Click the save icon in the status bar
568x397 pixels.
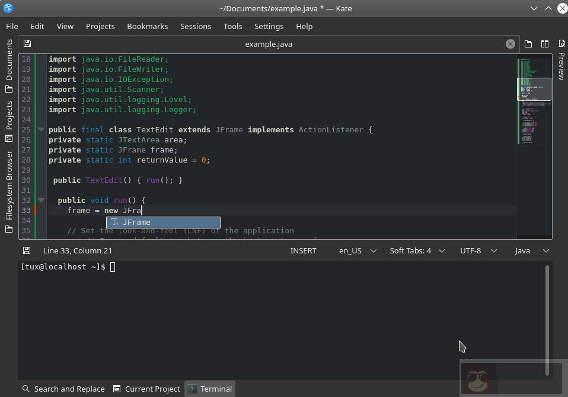tap(26, 250)
